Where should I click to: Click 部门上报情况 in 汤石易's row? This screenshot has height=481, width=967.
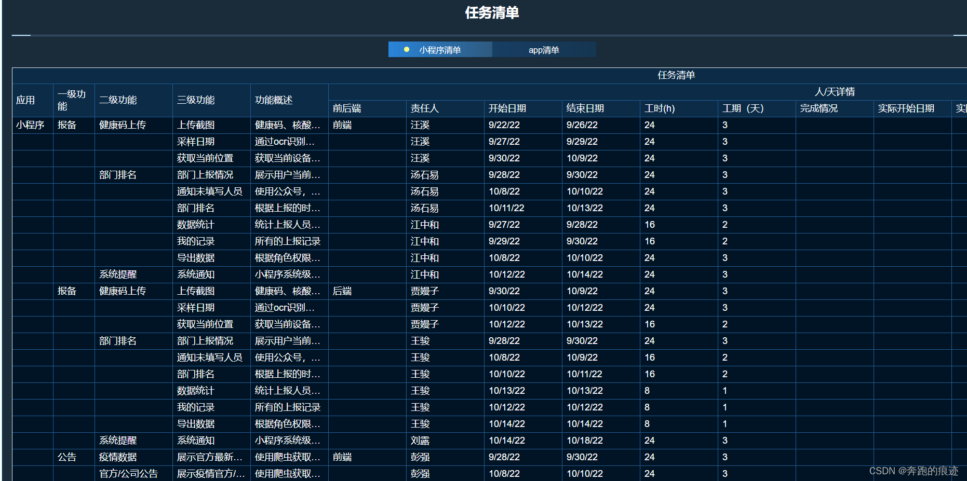[211, 175]
